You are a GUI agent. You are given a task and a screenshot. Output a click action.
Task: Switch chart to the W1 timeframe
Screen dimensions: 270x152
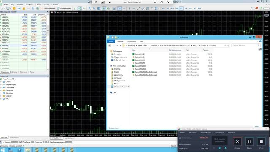[195, 8]
